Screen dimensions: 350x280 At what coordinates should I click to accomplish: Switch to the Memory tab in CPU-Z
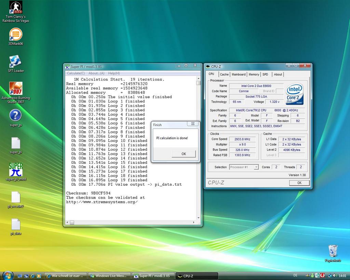254,74
